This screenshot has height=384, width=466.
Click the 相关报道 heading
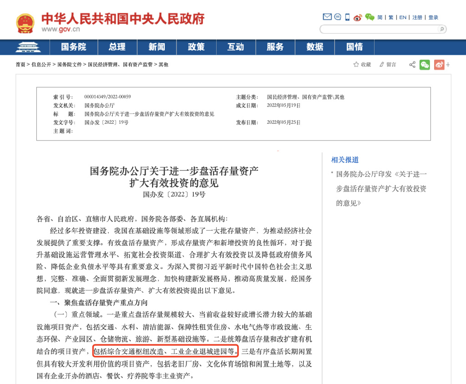tap(345, 160)
